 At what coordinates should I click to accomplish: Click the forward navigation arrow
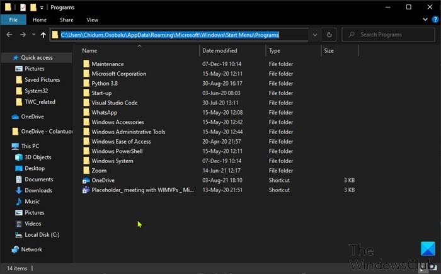(23, 35)
